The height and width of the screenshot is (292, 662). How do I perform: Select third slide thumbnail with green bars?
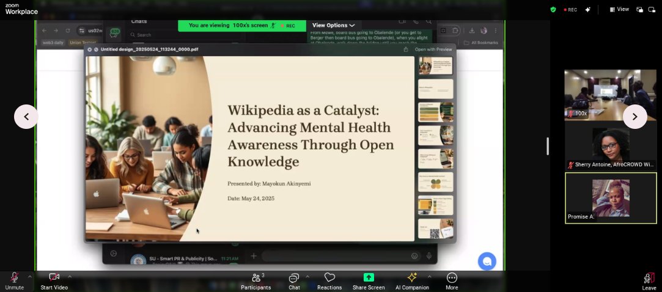[x=436, y=112]
